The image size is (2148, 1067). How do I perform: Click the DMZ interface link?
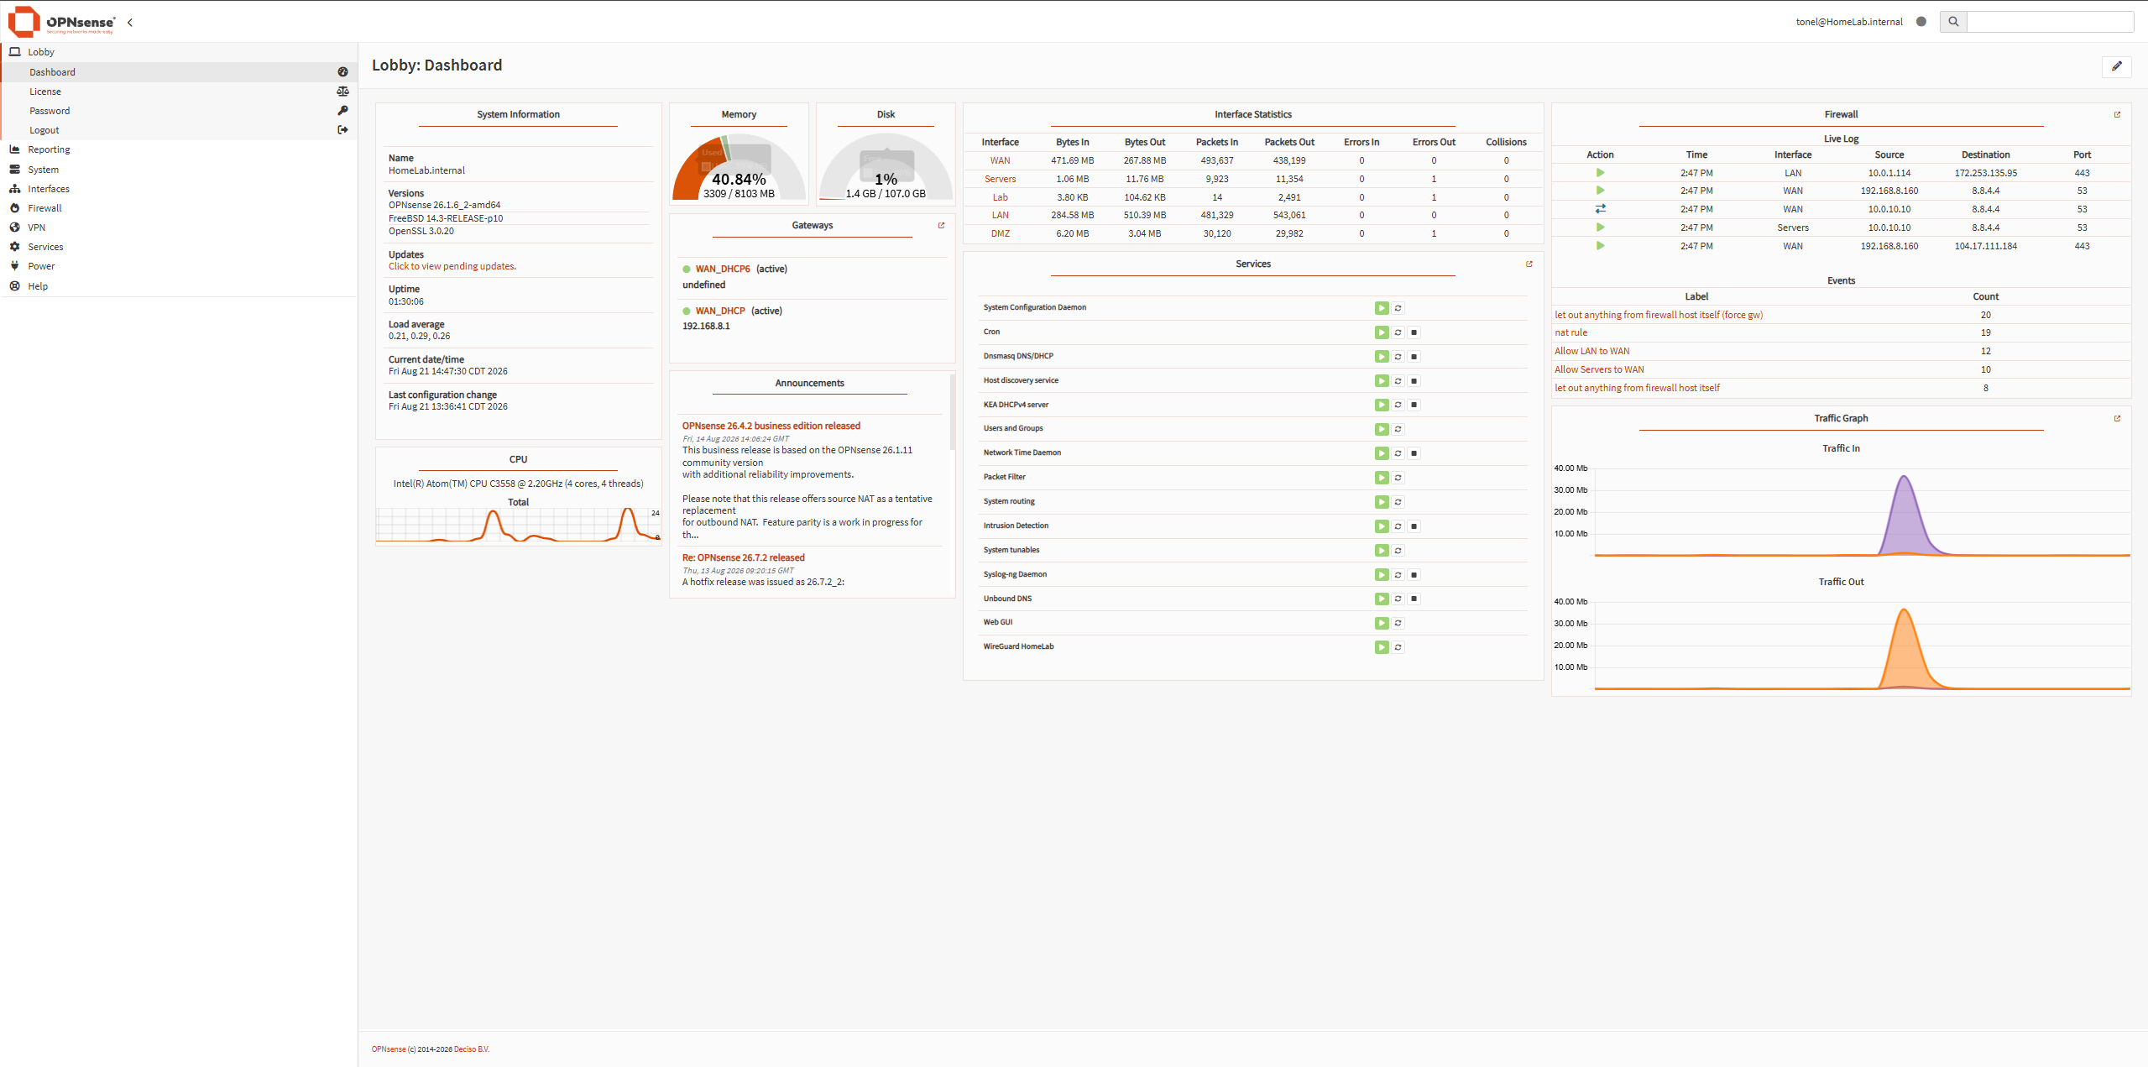(1000, 234)
